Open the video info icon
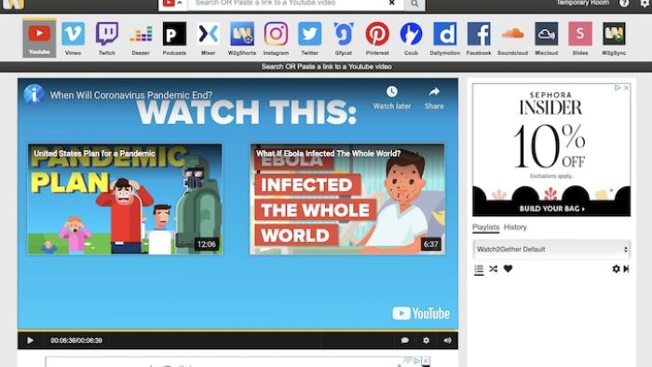Image resolution: width=652 pixels, height=367 pixels. pyautogui.click(x=34, y=94)
